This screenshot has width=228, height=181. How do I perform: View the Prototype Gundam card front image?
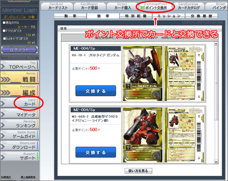[x=142, y=74]
